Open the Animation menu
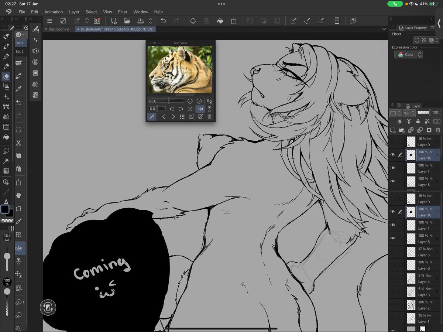 [x=54, y=12]
